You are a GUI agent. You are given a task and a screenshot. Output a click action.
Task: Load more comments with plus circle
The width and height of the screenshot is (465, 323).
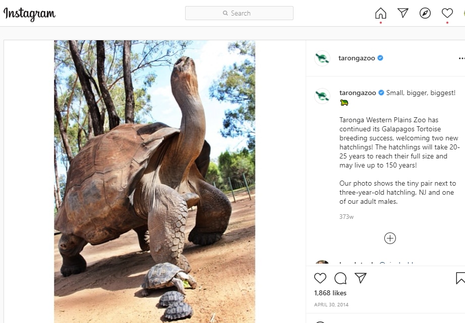point(390,238)
